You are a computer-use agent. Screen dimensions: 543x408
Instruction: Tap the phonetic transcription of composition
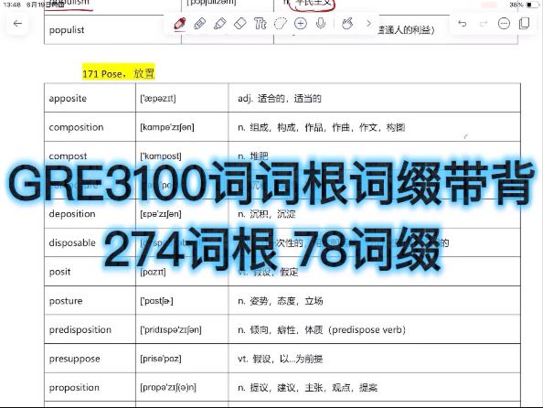pyautogui.click(x=167, y=127)
